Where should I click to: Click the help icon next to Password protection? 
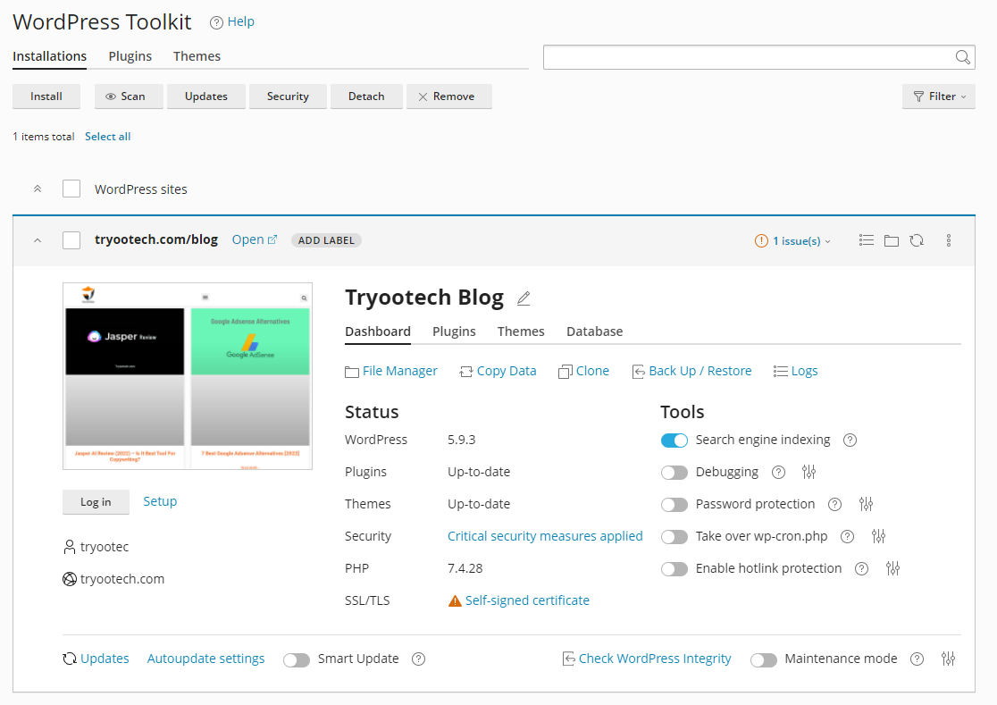[835, 504]
